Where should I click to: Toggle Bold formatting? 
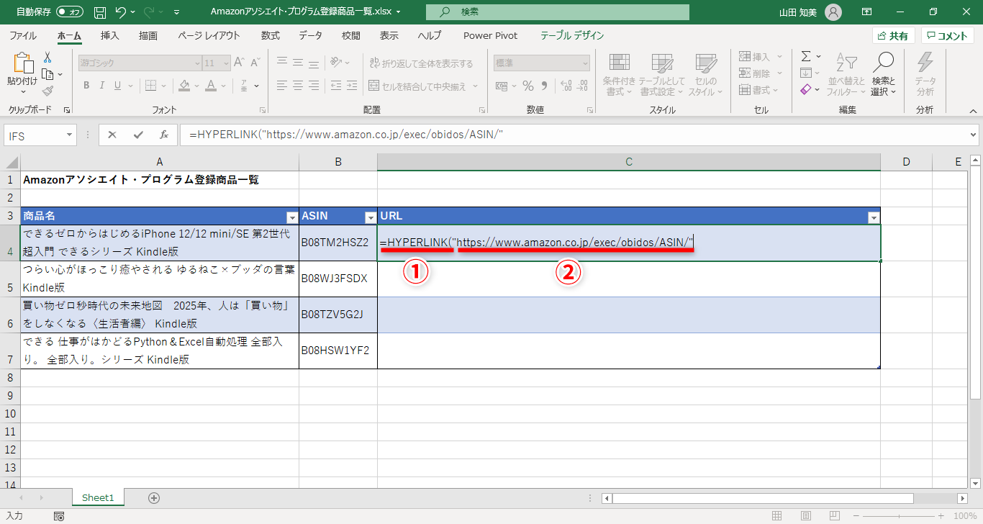[x=86, y=86]
